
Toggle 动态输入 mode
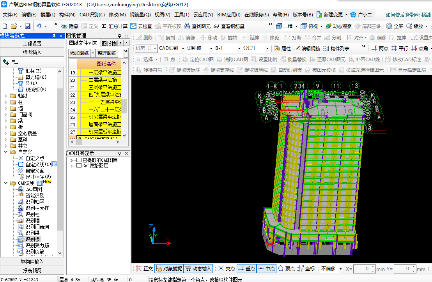(198, 268)
